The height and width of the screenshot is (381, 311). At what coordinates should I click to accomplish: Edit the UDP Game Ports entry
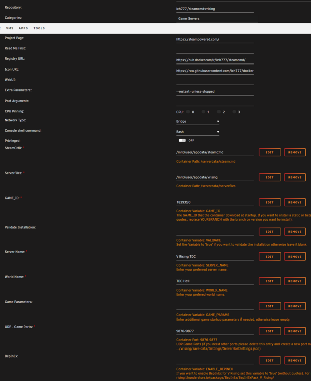point(270,331)
